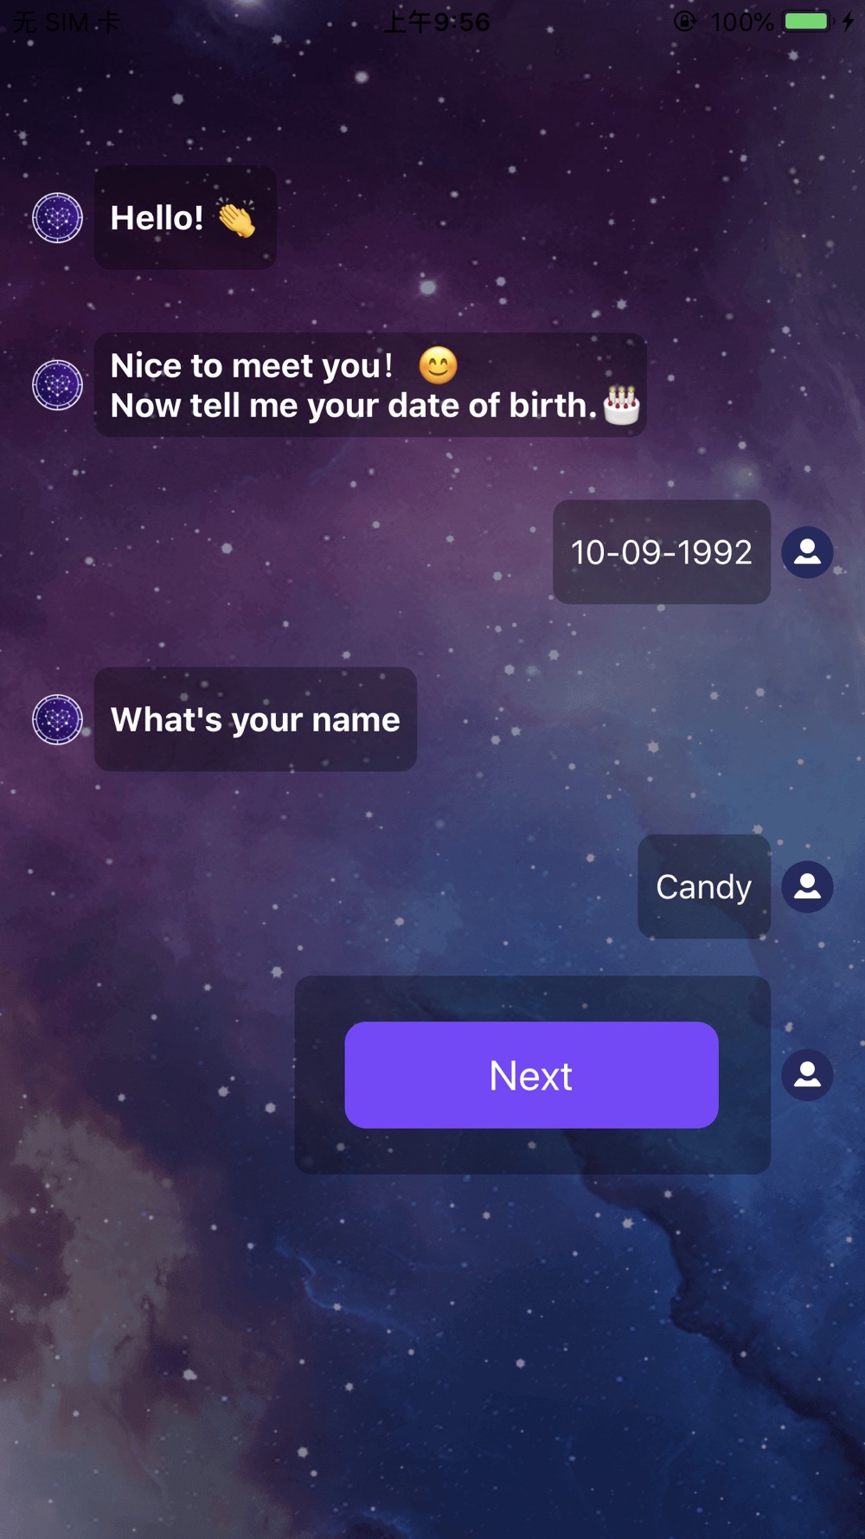Tap the 无 SIM 卡 carrier label
The height and width of the screenshot is (1539, 865).
[x=67, y=21]
